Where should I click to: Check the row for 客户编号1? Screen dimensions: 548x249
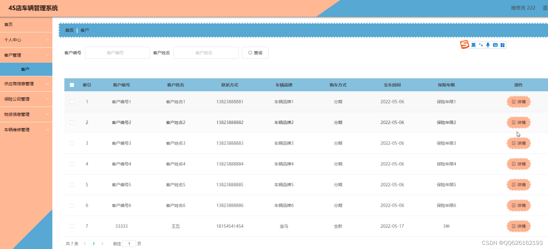pos(72,102)
